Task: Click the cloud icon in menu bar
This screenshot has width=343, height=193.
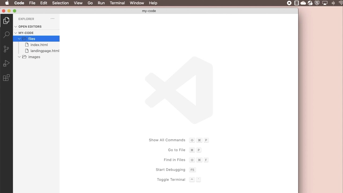Action: pyautogui.click(x=303, y=3)
